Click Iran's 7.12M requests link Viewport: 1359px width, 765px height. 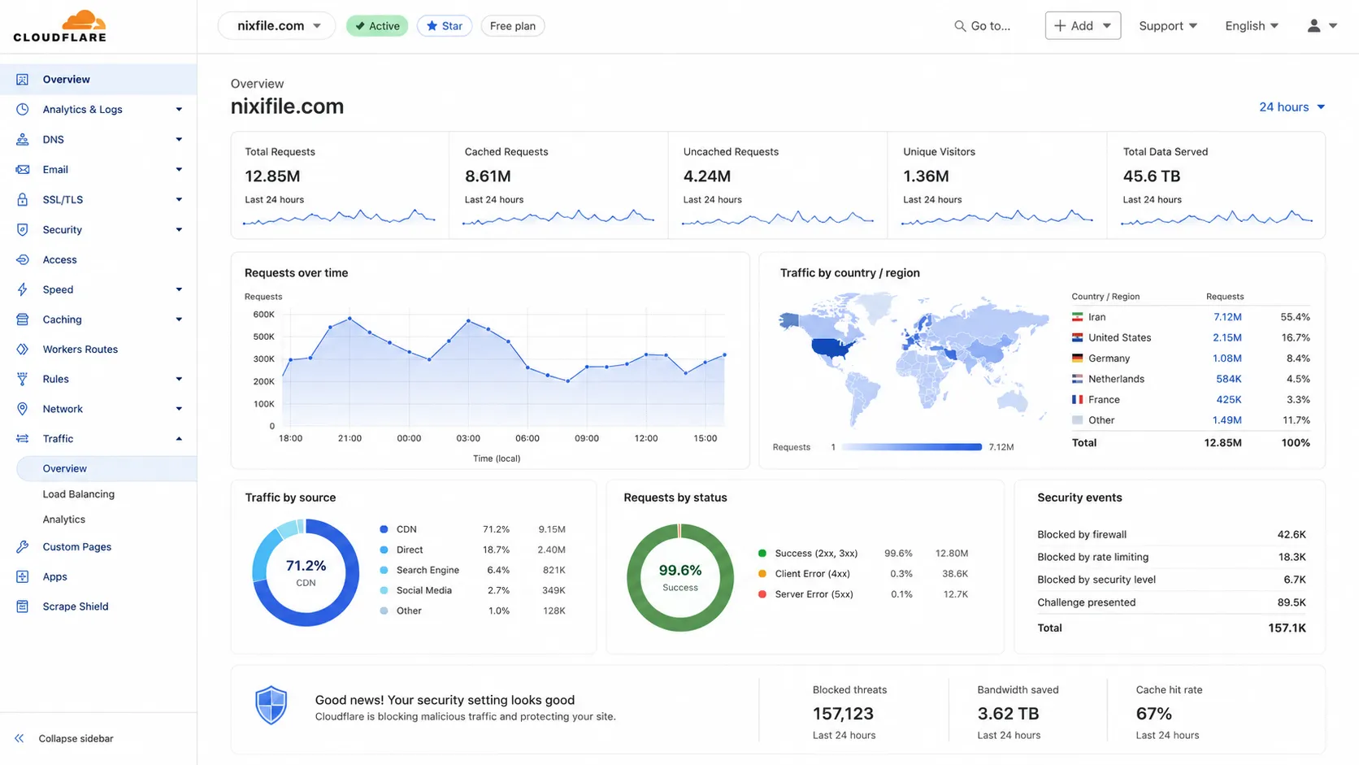click(x=1227, y=317)
